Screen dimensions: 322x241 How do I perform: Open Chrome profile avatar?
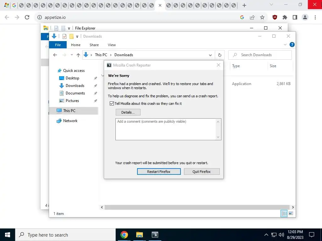click(x=305, y=18)
